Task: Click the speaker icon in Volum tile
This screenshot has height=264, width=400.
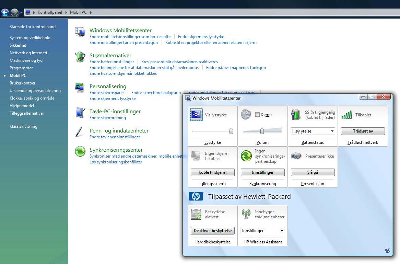Action: tap(246, 114)
